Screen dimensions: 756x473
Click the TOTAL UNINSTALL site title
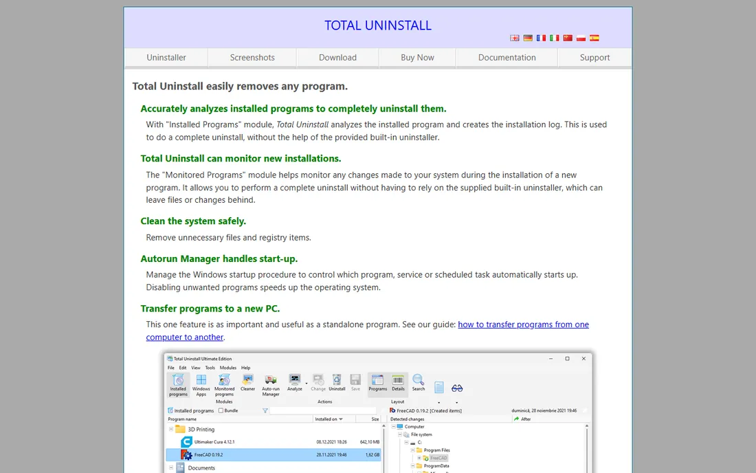click(x=377, y=25)
